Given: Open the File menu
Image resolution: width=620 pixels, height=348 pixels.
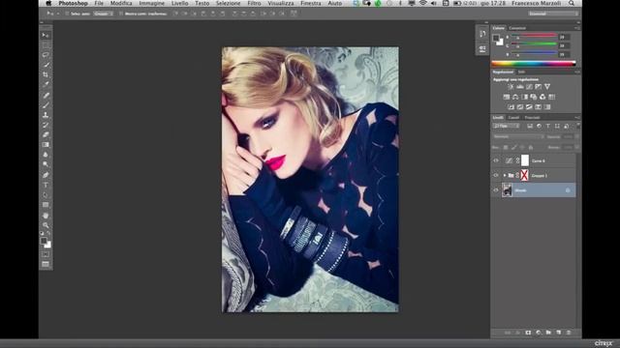Looking at the screenshot, I should click(x=99, y=3).
